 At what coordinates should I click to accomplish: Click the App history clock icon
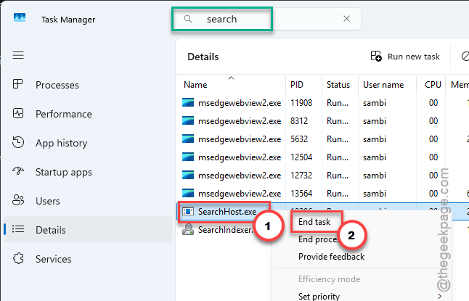18,142
